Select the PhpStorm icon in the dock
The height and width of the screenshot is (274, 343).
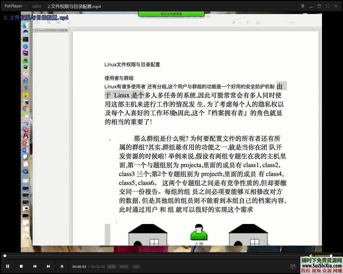tap(26, 53)
